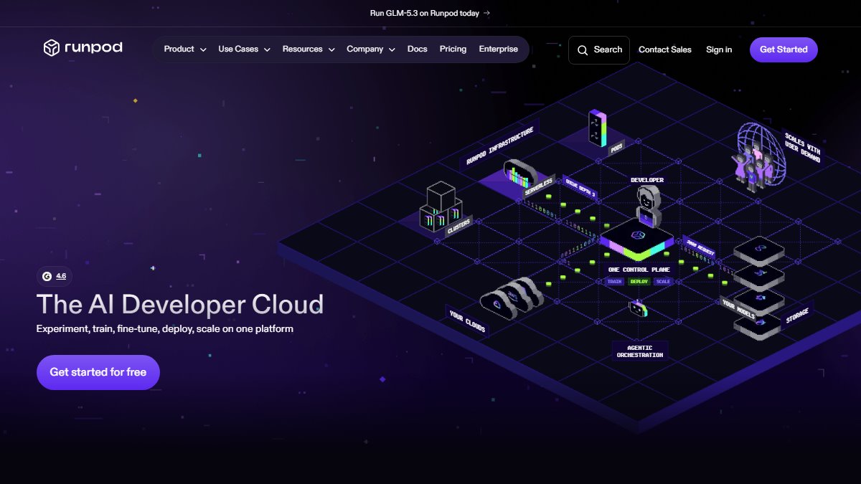Expand the Product menu chevron
The height and width of the screenshot is (484, 861).
tap(203, 50)
